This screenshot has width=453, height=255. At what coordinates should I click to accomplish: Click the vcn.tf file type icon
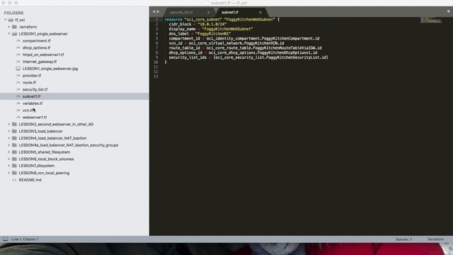[18, 110]
